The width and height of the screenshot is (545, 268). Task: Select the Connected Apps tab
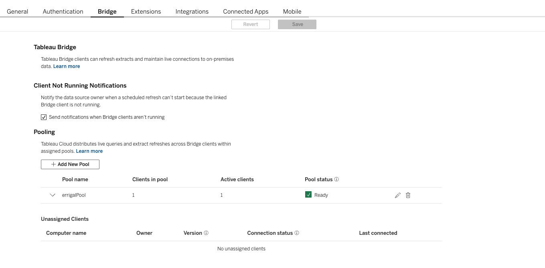(x=246, y=12)
